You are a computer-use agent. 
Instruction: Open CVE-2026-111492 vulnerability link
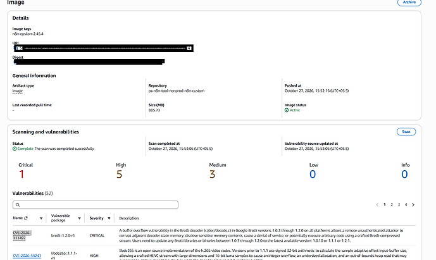(22, 235)
